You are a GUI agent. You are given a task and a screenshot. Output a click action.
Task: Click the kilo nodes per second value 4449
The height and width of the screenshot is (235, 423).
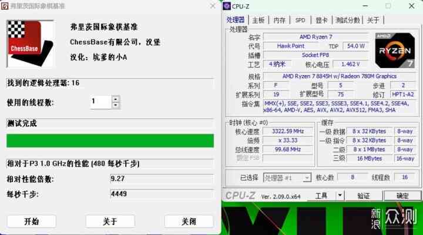tap(162, 194)
